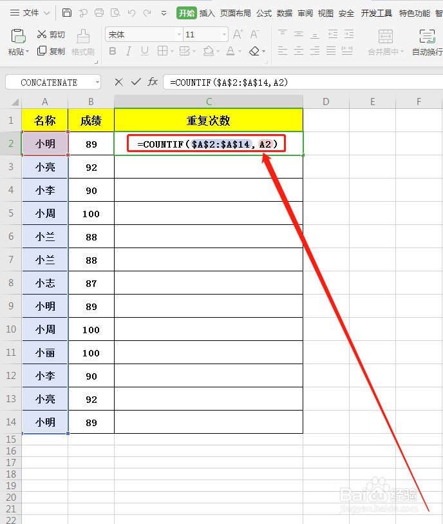This screenshot has width=443, height=524.
Task: Open the 特色功能 tab
Action: (414, 13)
